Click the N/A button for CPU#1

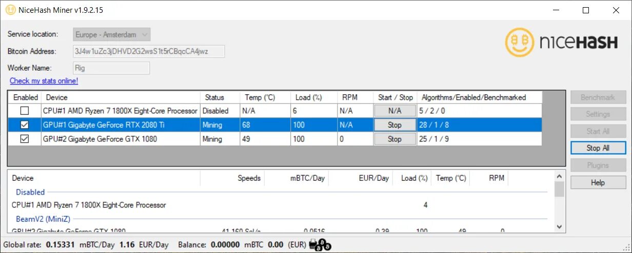(394, 111)
